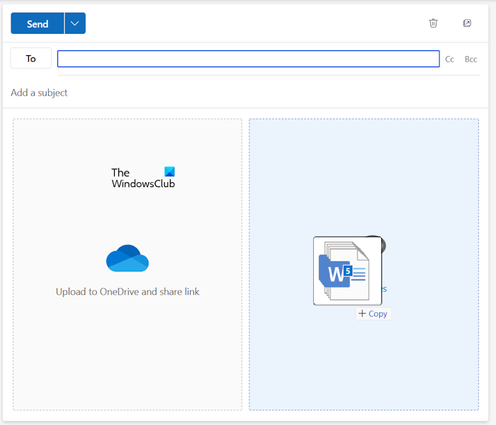Viewport: 496px width, 425px height.
Task: Click Upload to OneDrive and share link
Action: (128, 292)
